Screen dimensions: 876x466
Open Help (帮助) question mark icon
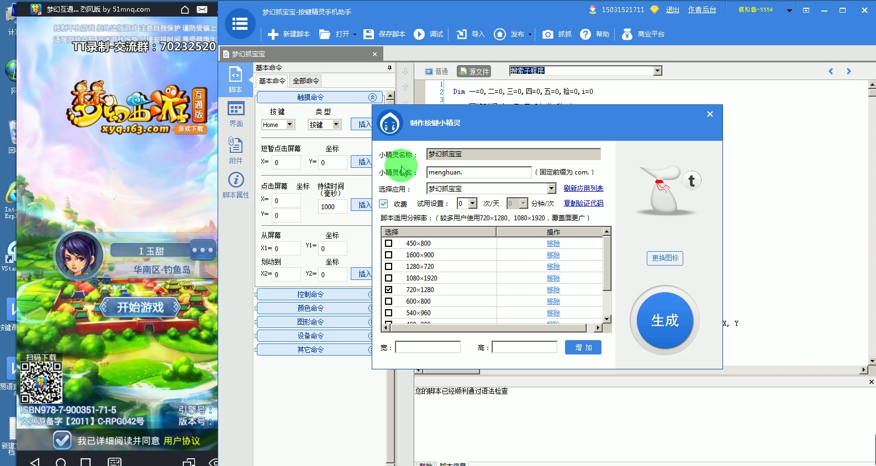585,34
